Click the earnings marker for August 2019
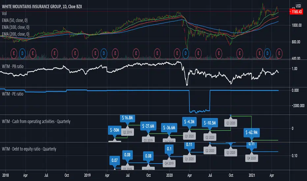This screenshot has width=307, height=181. point(136,53)
